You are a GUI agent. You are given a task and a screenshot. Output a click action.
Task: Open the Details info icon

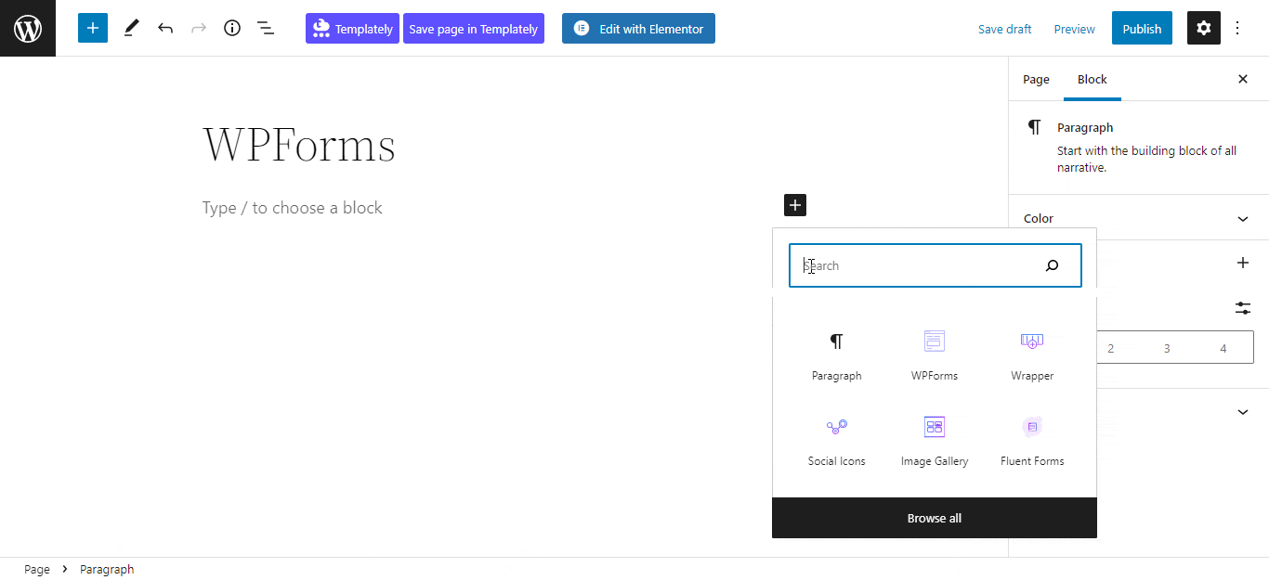232,28
